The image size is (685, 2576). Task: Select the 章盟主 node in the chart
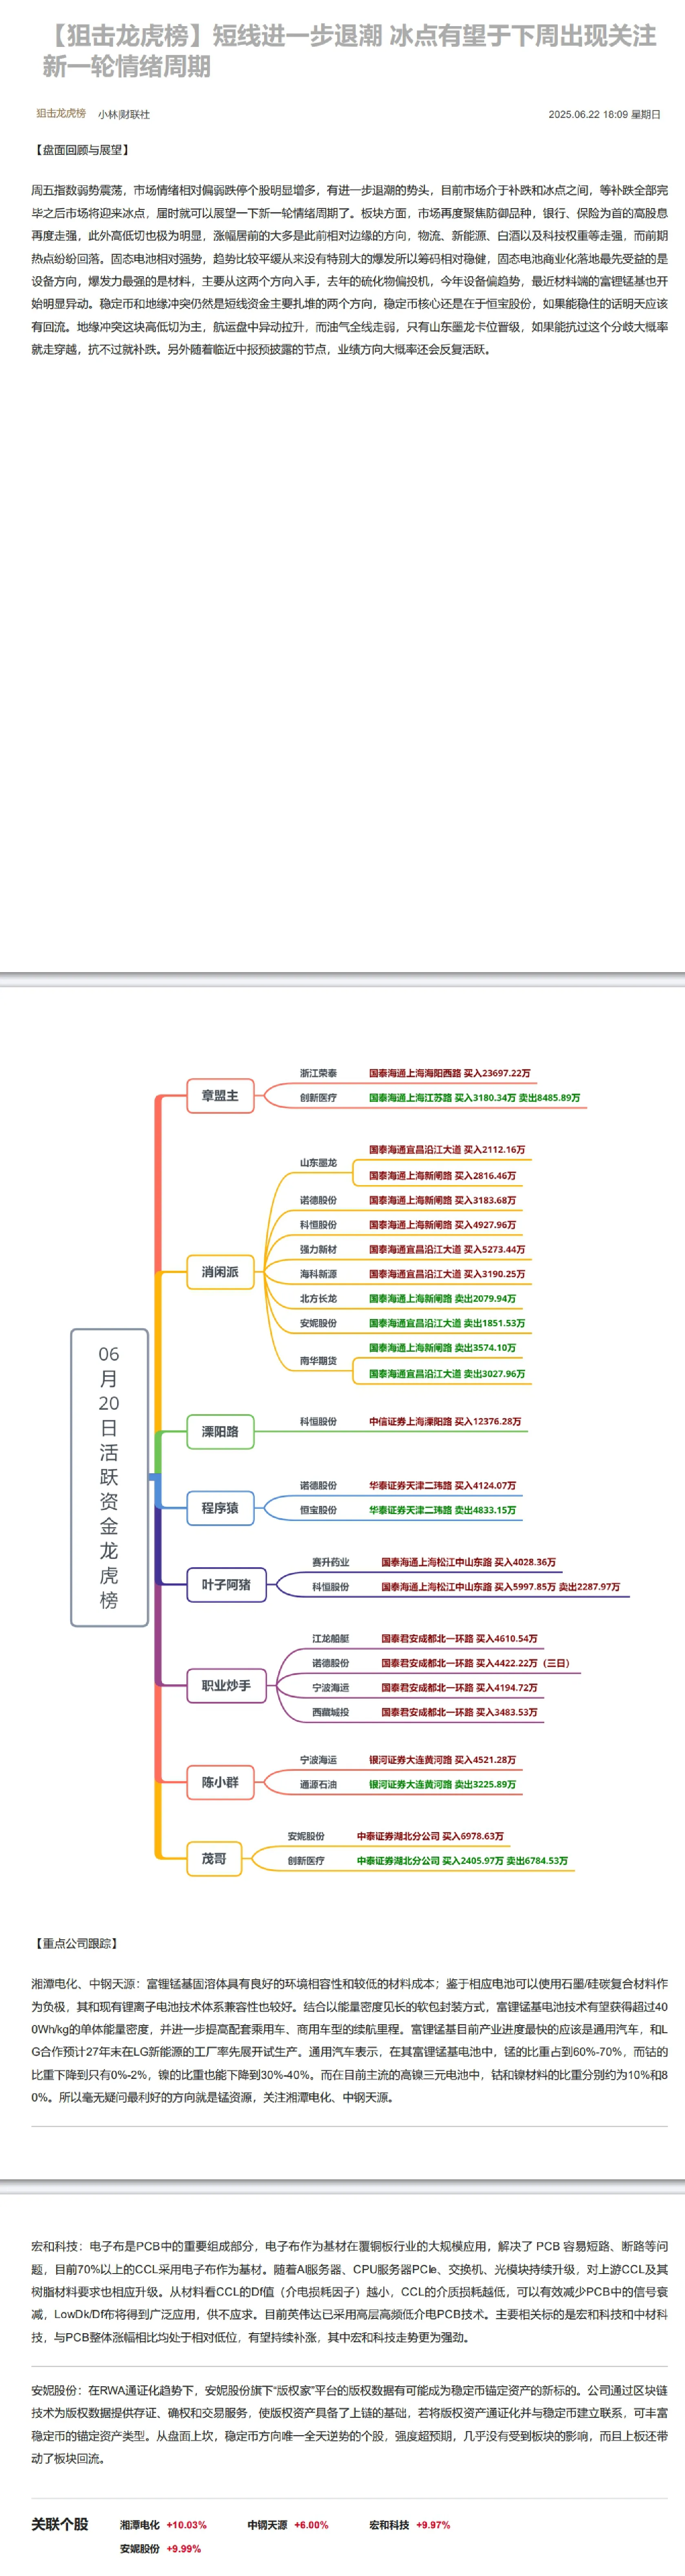[x=220, y=1096]
